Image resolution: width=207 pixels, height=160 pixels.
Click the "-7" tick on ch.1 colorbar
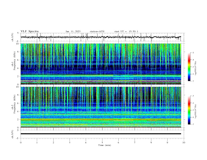pyautogui.click(x=193, y=81)
